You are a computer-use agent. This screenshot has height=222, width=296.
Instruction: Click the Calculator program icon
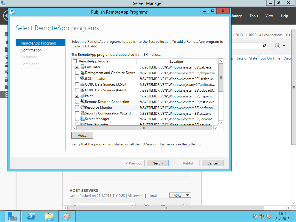(82, 67)
